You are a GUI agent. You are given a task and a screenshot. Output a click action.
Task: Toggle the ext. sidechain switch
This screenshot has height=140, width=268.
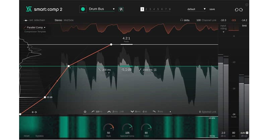coord(26,20)
